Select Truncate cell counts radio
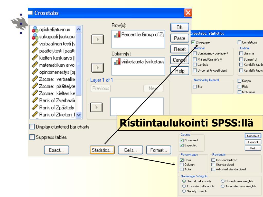The image size is (263, 197). [x=184, y=186]
